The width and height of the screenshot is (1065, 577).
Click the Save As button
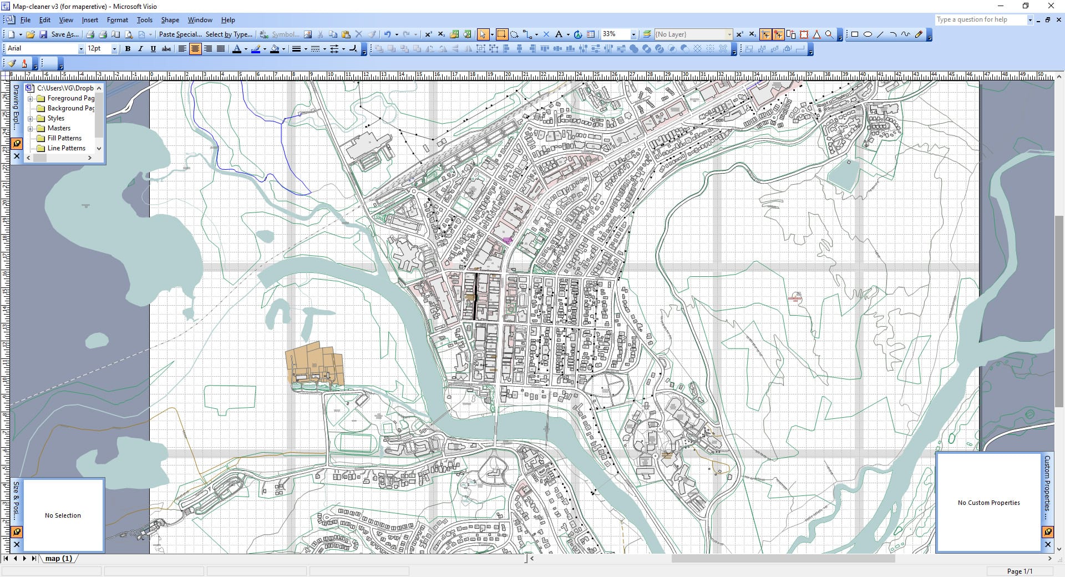[x=64, y=34]
